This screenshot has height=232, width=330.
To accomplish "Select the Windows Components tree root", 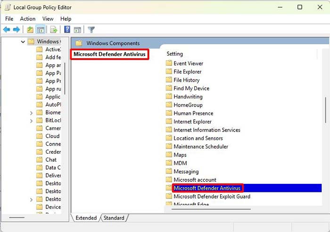I will [x=49, y=41].
